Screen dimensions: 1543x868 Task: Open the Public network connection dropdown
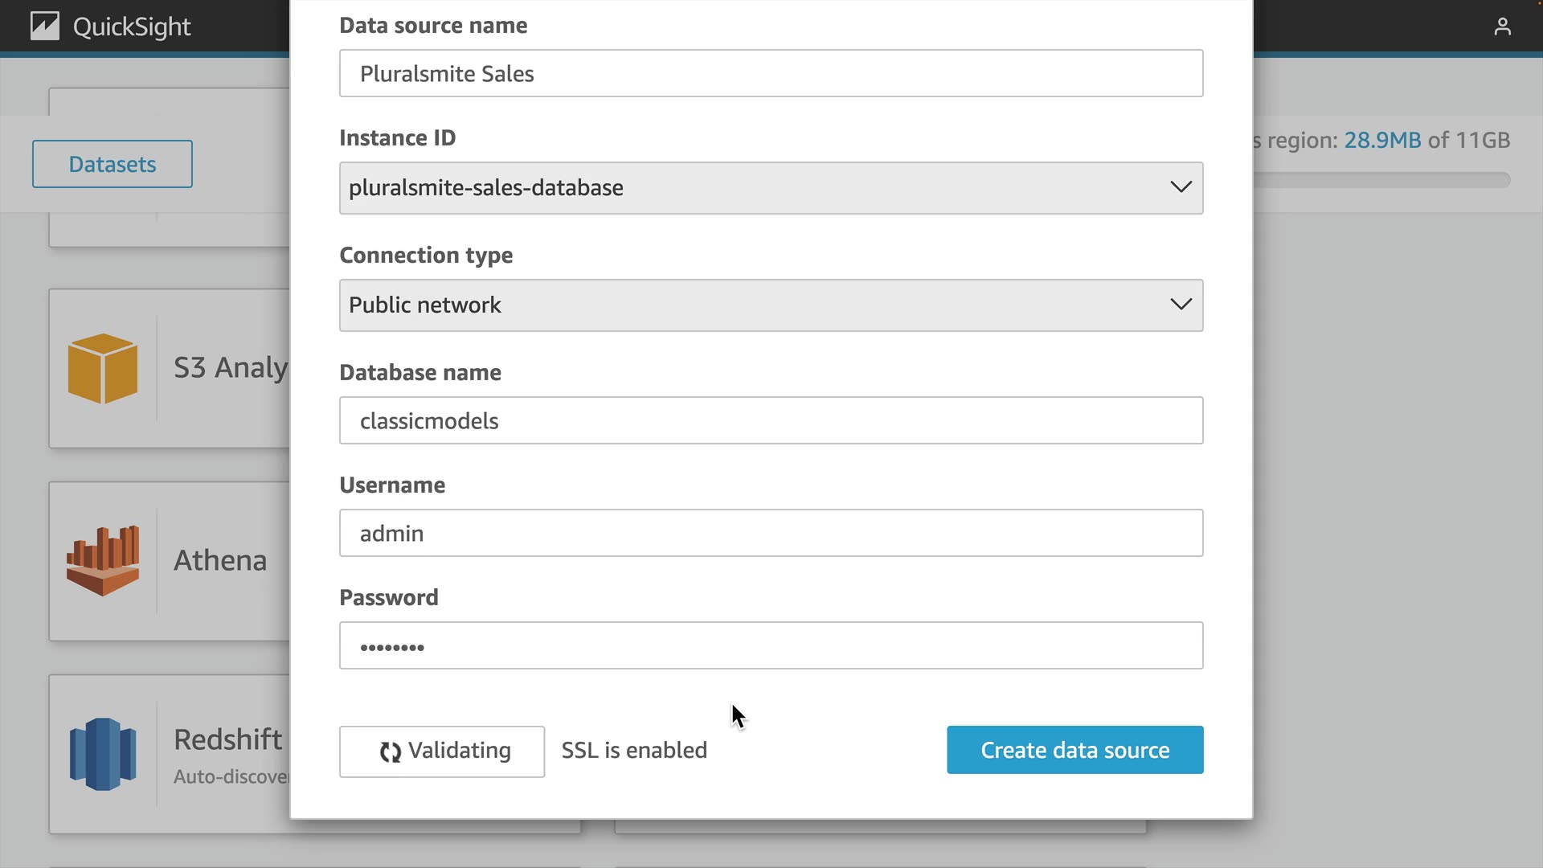click(x=755, y=305)
